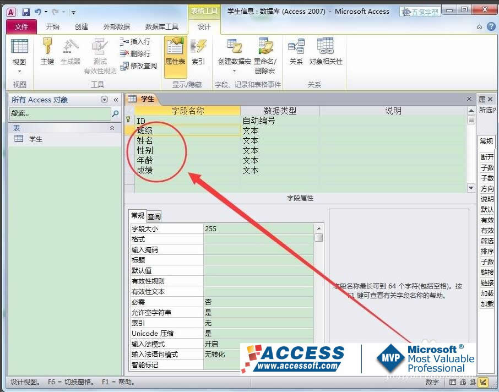
Task: Switch to the 外部数据 ribbon tab
Action: click(116, 27)
